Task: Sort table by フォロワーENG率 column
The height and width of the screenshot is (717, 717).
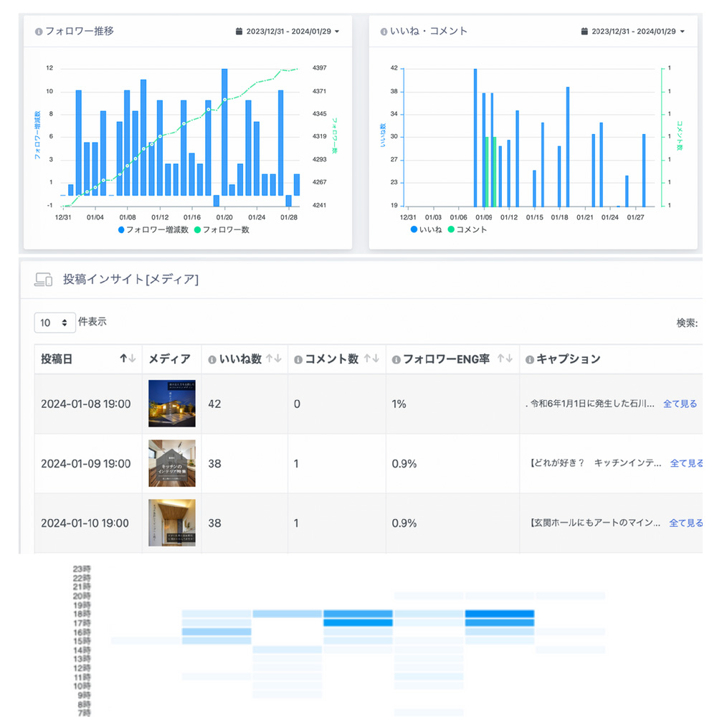Action: click(x=505, y=359)
